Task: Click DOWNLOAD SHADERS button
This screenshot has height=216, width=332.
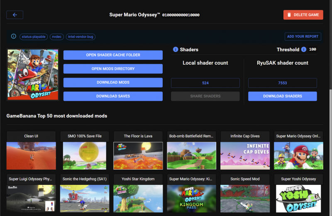Action: coord(283,96)
